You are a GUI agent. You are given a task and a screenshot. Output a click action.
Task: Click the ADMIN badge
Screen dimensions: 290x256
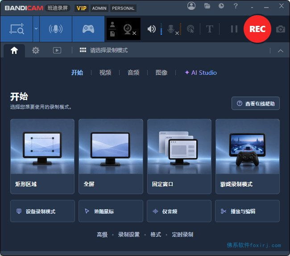point(99,8)
